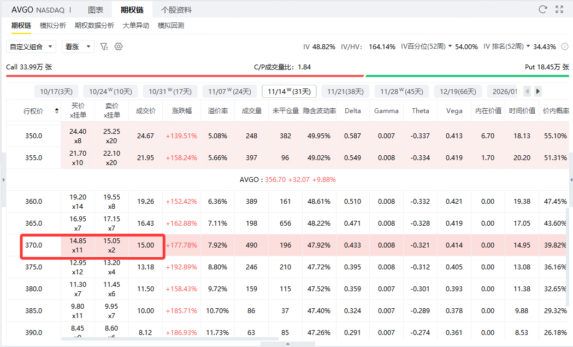
Task: Open the IV rank info icon
Action: (565, 46)
